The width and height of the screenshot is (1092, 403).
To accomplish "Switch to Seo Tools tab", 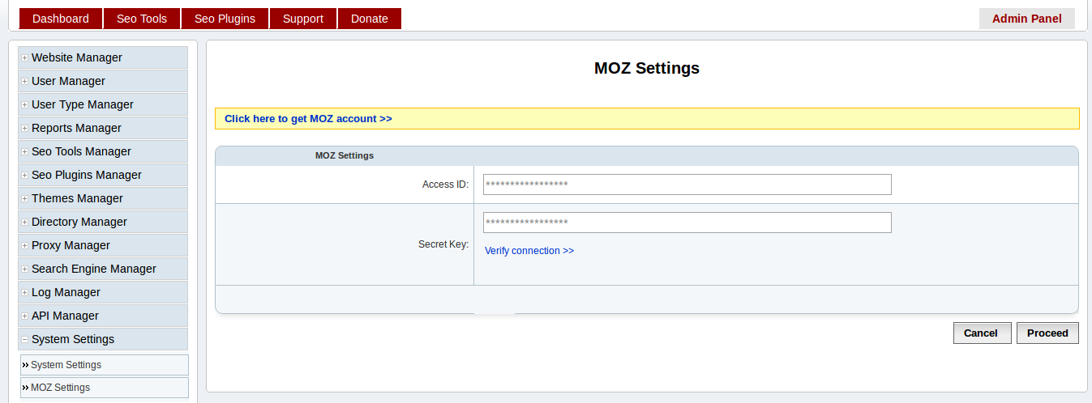I will [142, 19].
